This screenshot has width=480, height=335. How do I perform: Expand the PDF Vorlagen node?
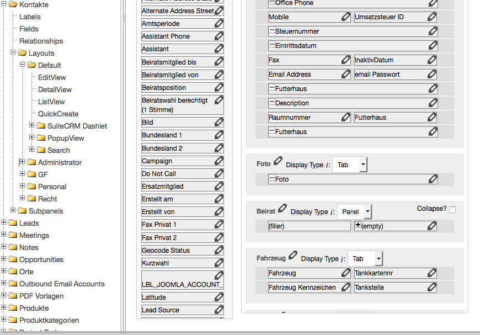[4, 295]
